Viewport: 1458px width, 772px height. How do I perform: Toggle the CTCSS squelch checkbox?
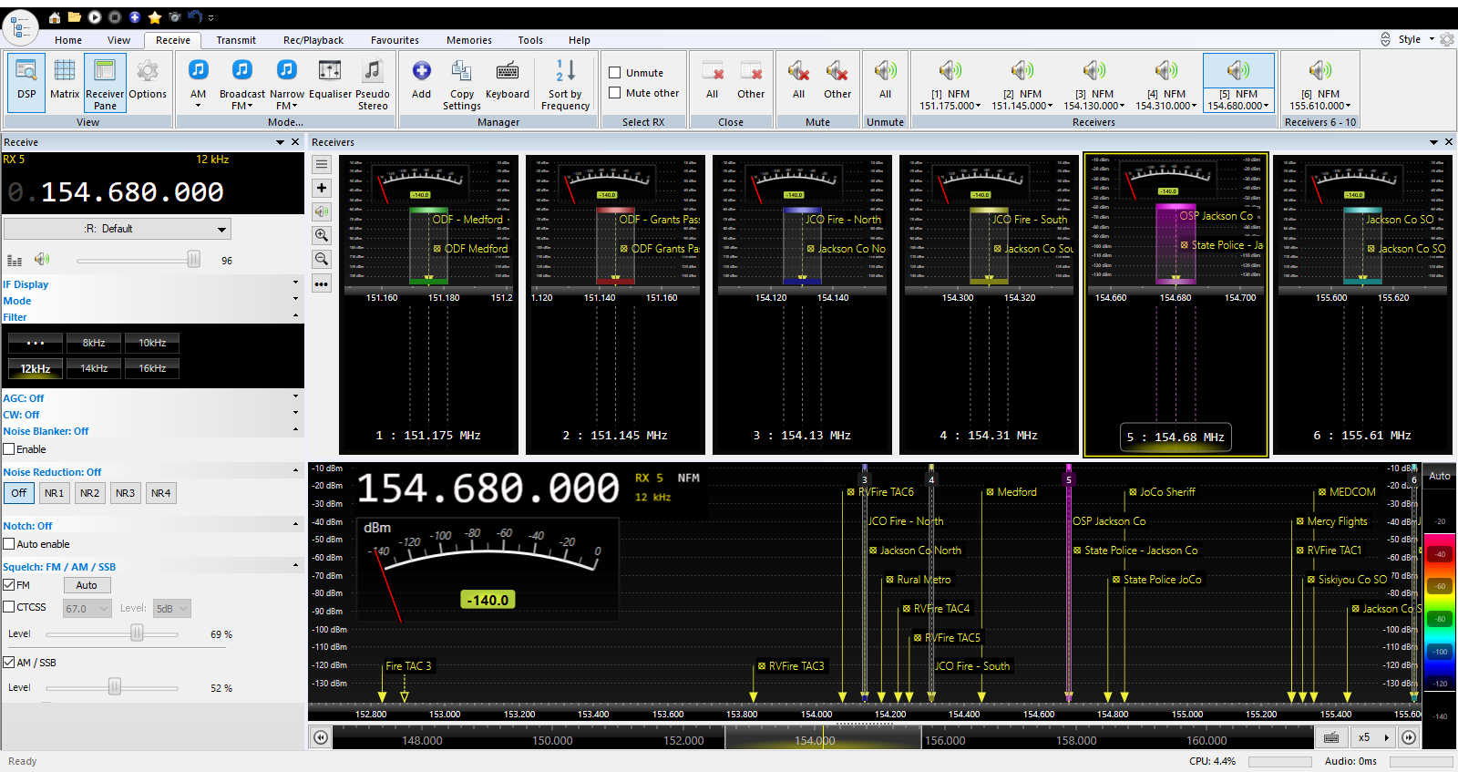[9, 607]
